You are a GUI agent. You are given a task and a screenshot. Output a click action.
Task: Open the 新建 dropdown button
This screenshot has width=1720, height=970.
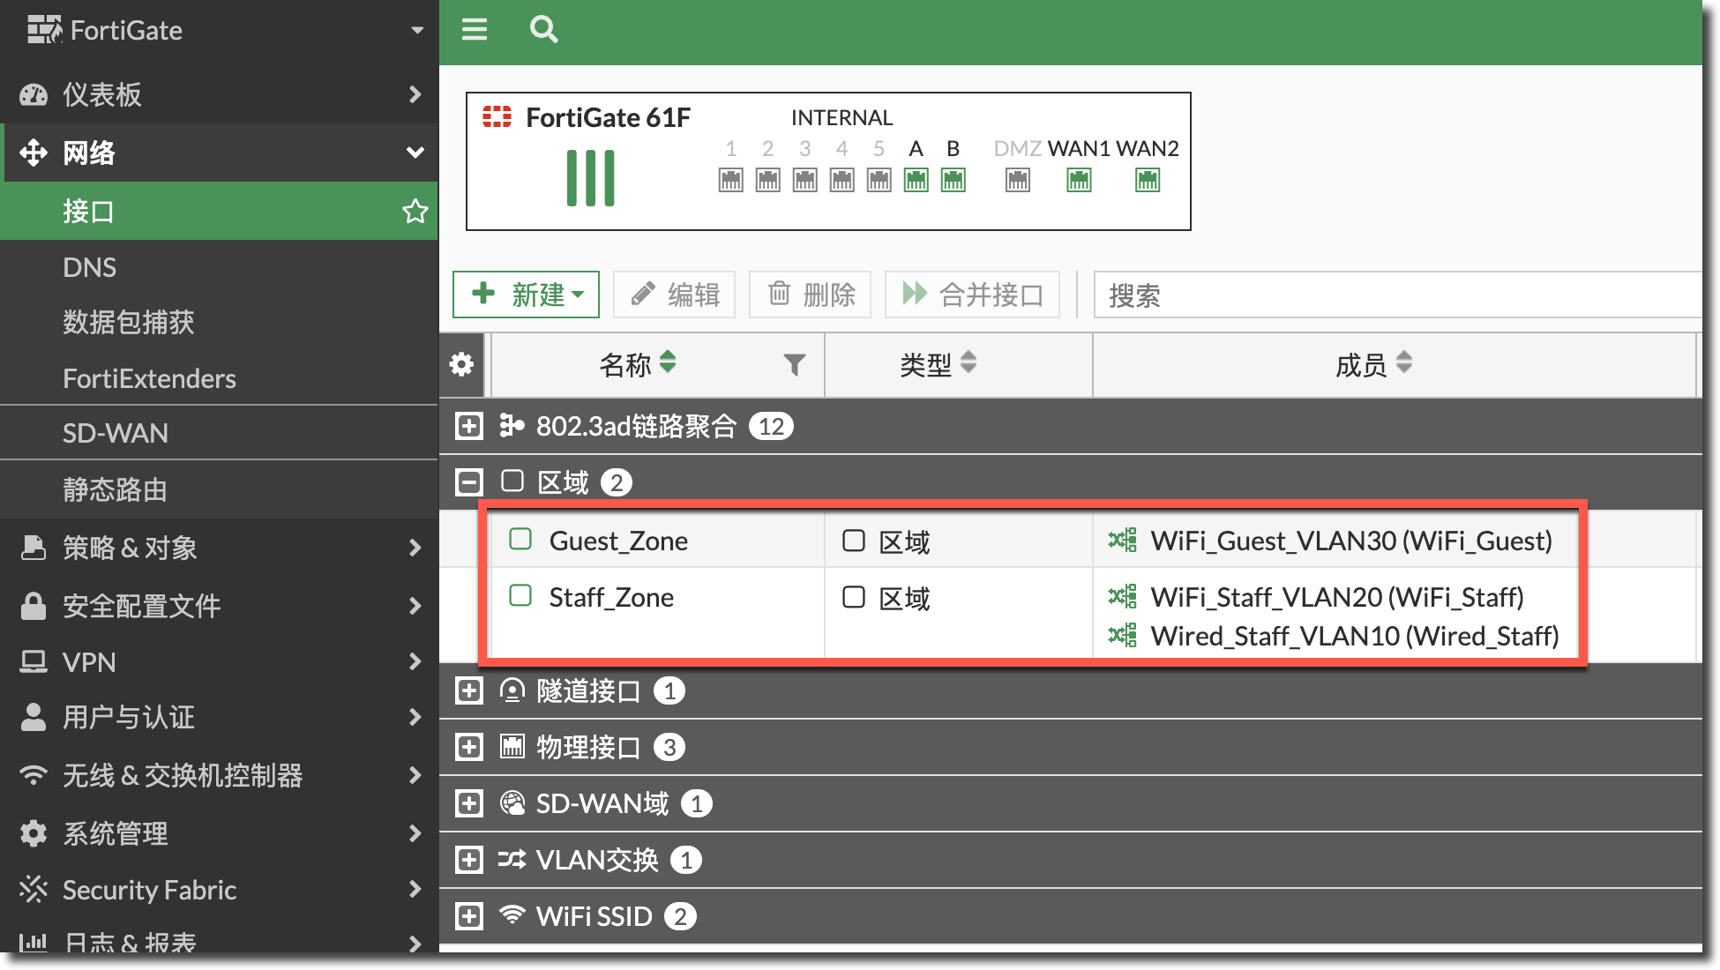tap(527, 295)
